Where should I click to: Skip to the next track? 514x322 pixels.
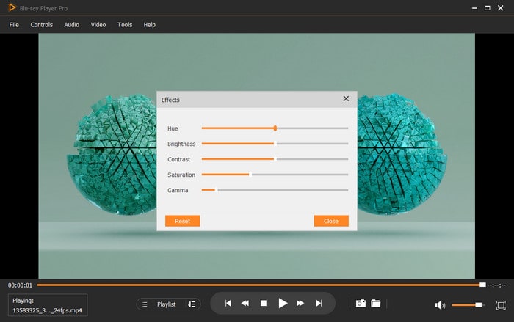click(x=319, y=304)
